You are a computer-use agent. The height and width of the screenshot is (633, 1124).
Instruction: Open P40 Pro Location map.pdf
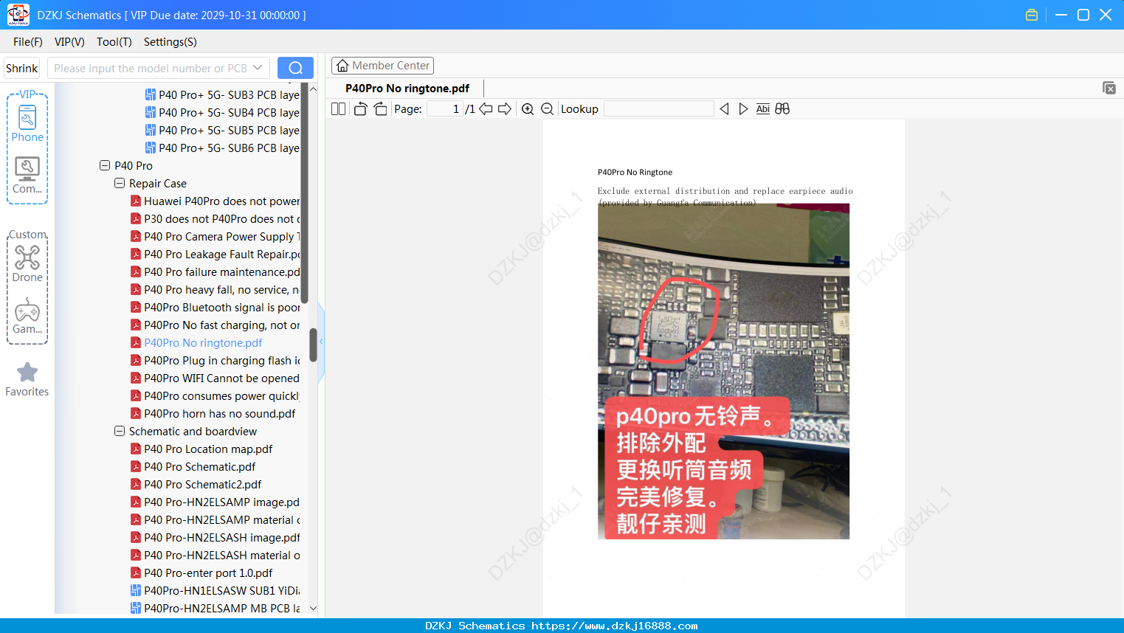[208, 449]
